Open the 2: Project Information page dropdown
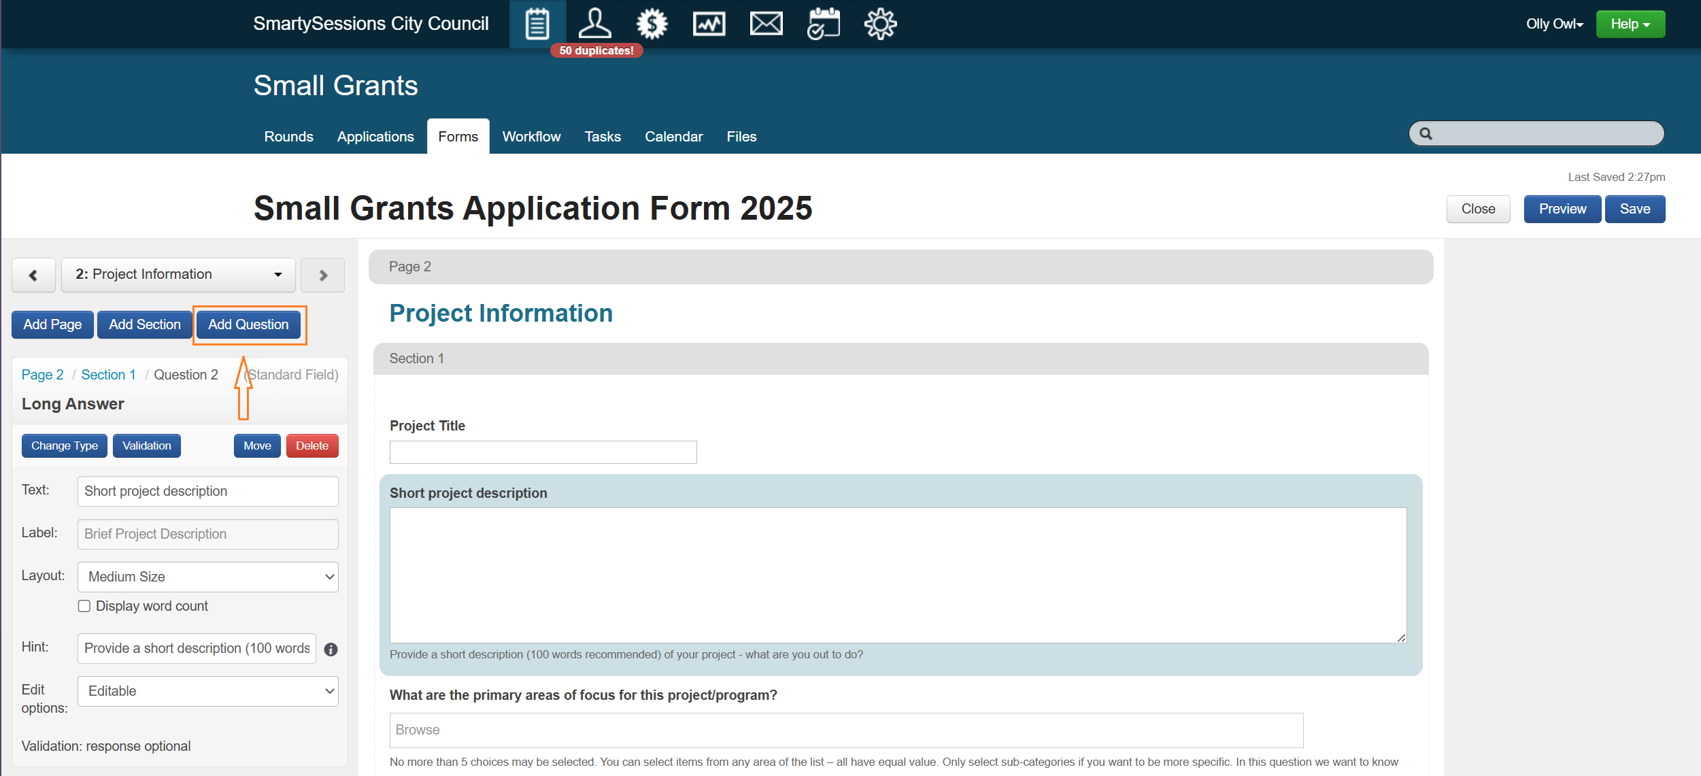This screenshot has width=1701, height=776. pyautogui.click(x=178, y=275)
